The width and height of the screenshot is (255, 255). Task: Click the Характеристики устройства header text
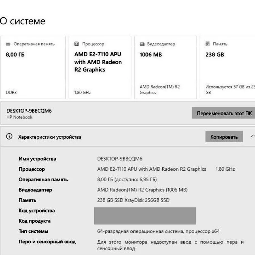pos(50,137)
